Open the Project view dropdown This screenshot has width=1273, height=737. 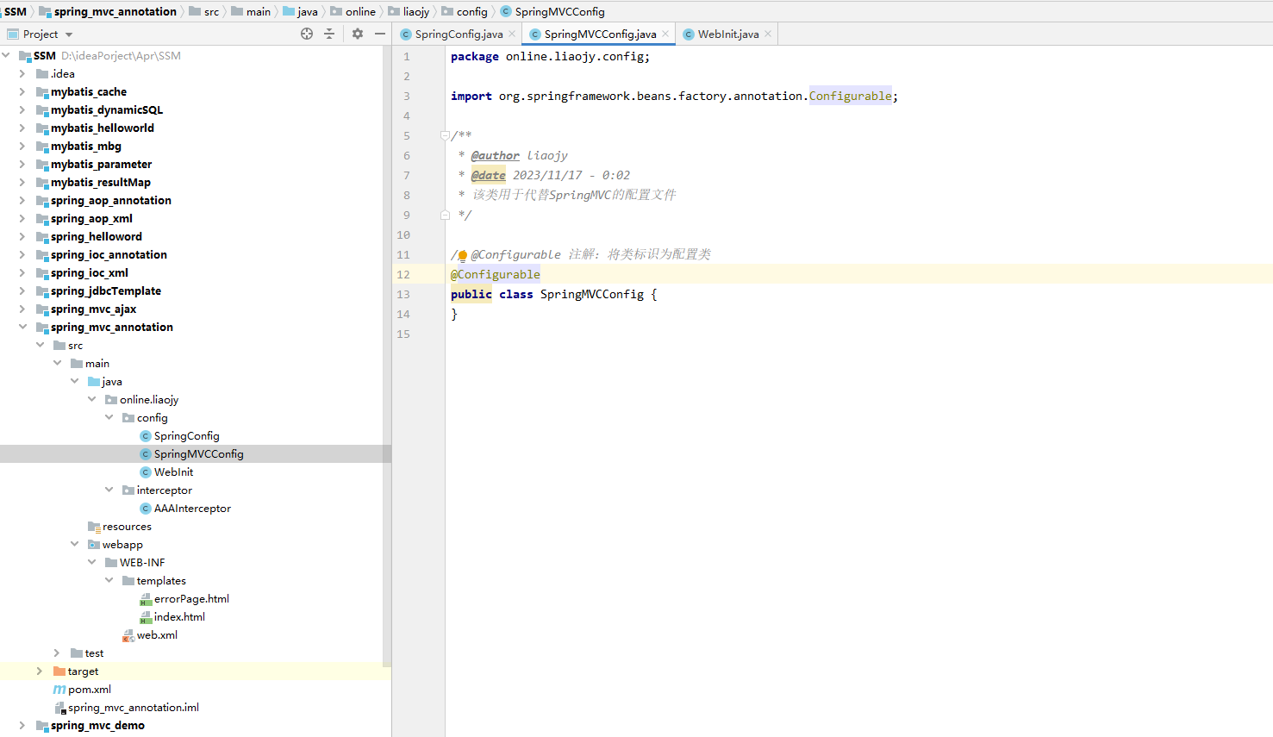pyautogui.click(x=69, y=34)
